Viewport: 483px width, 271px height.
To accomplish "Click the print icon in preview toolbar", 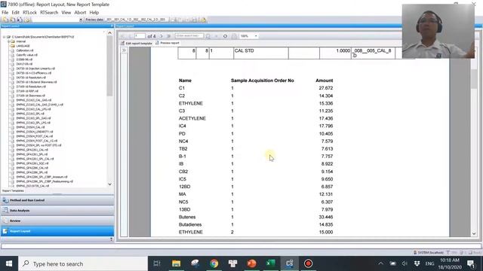I will (234, 36).
